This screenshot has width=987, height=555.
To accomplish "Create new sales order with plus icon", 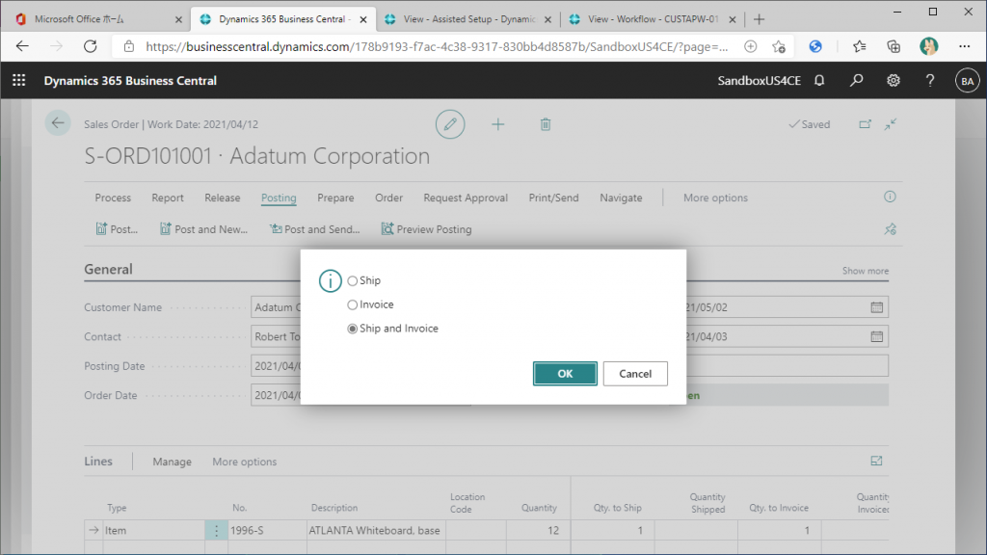I will [x=498, y=124].
